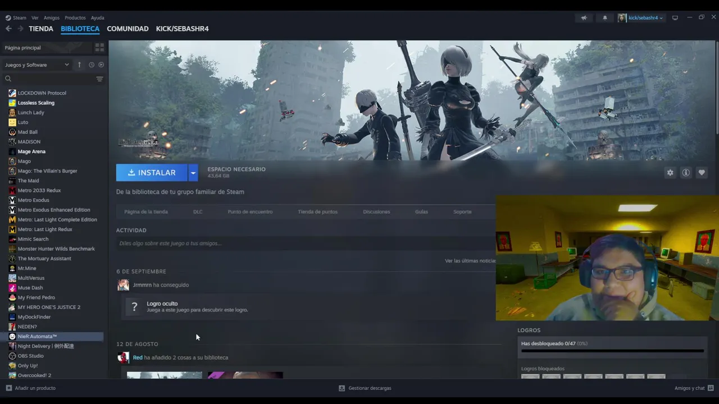Toggle sort order arrow in library sidebar
This screenshot has width=719, height=404.
79,65
